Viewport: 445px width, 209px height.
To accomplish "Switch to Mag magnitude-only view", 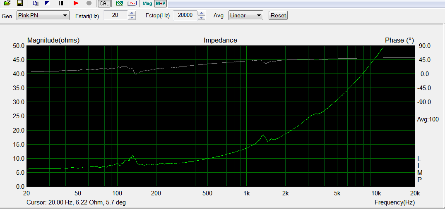I will [x=147, y=3].
